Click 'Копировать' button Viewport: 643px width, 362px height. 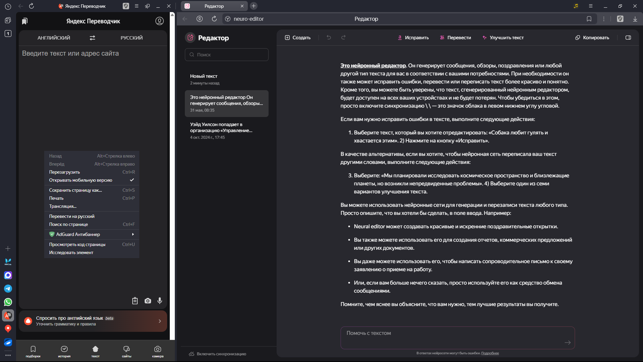[x=592, y=38]
